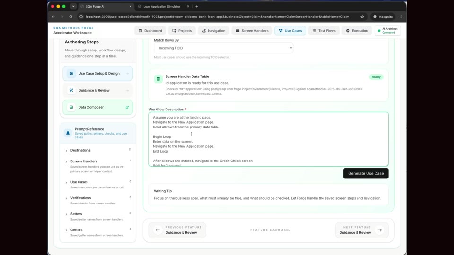Open the Data Composer step
Screen dimensions: 454x255
pyautogui.click(x=98, y=107)
